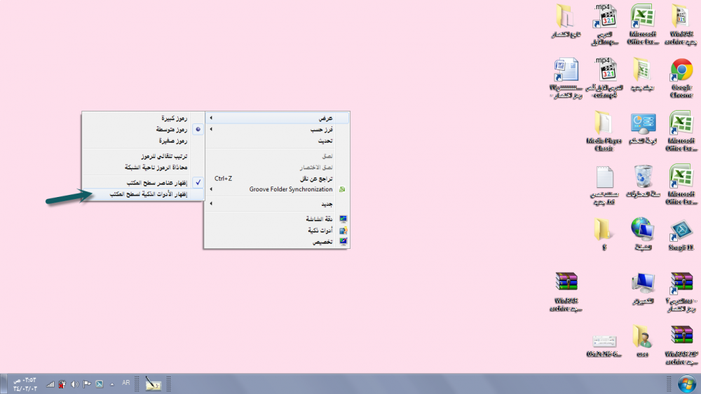Click the volume speaker tray icon
This screenshot has height=394, width=701.
click(x=74, y=384)
